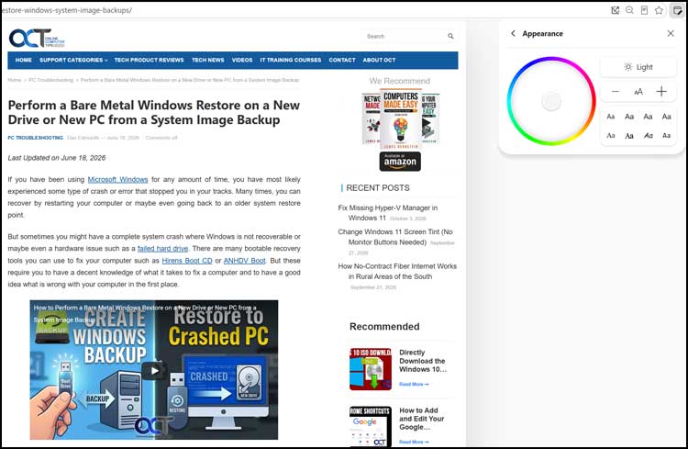
Task: Open Directly Download the Windows 10 article
Action: pos(423,361)
